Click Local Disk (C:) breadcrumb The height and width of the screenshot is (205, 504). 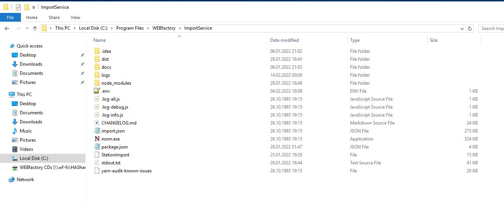[93, 28]
